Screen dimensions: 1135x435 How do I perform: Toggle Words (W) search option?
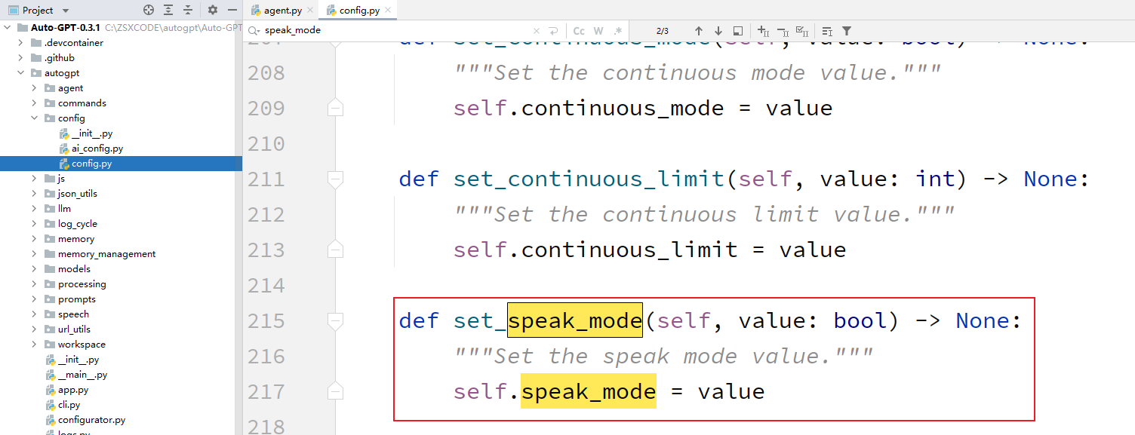pyautogui.click(x=598, y=31)
